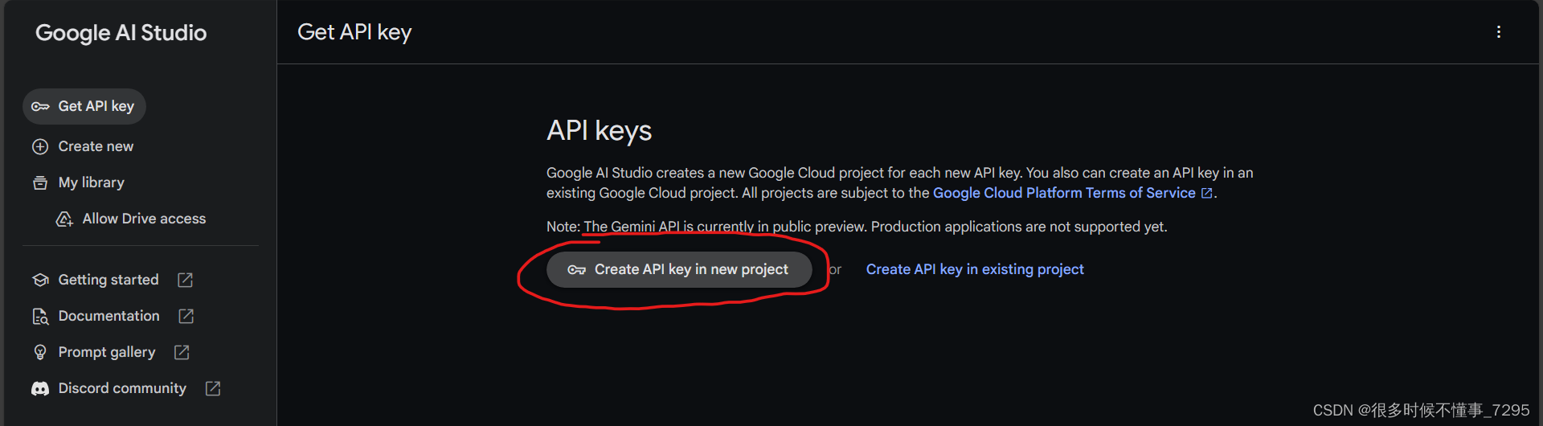Click the Get API key page title
Image resolution: width=1543 pixels, height=426 pixels.
coord(354,32)
